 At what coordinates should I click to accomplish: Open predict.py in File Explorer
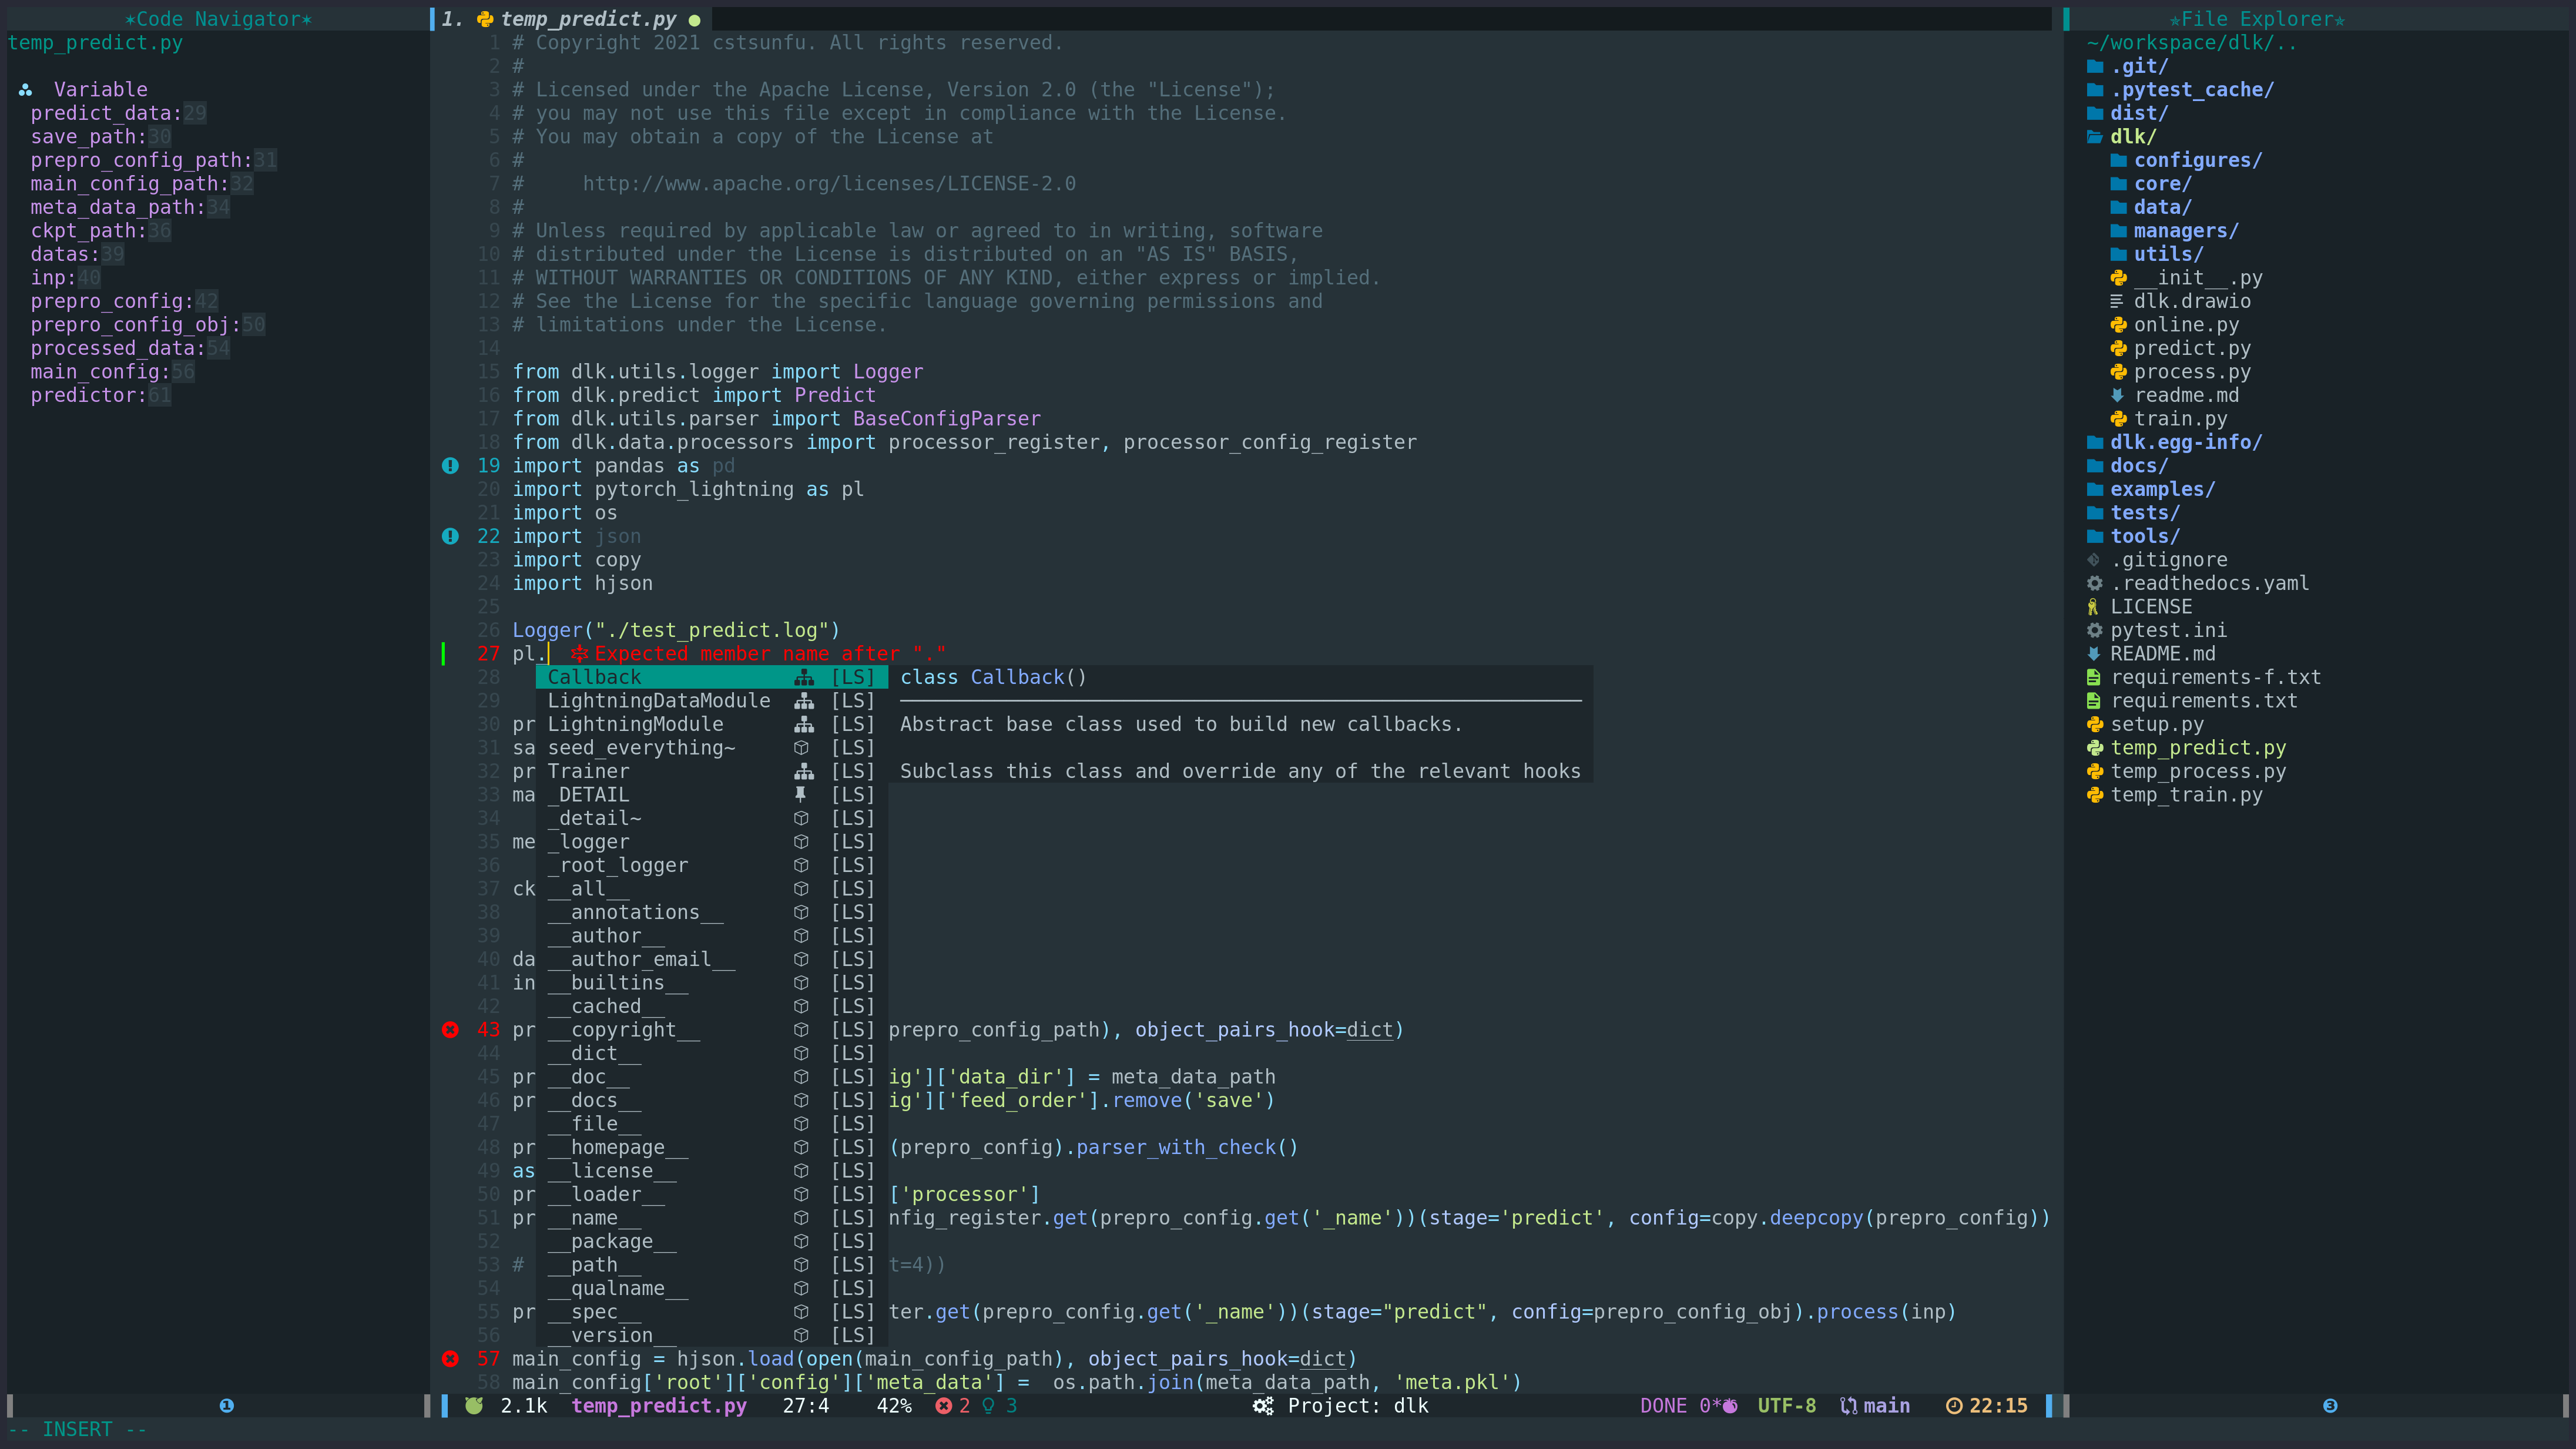pos(2191,348)
